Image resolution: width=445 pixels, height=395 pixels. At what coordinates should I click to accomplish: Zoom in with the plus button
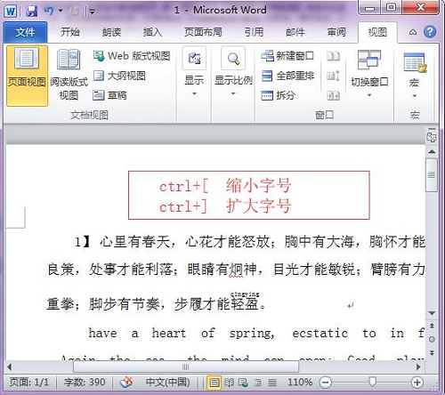pyautogui.click(x=417, y=383)
